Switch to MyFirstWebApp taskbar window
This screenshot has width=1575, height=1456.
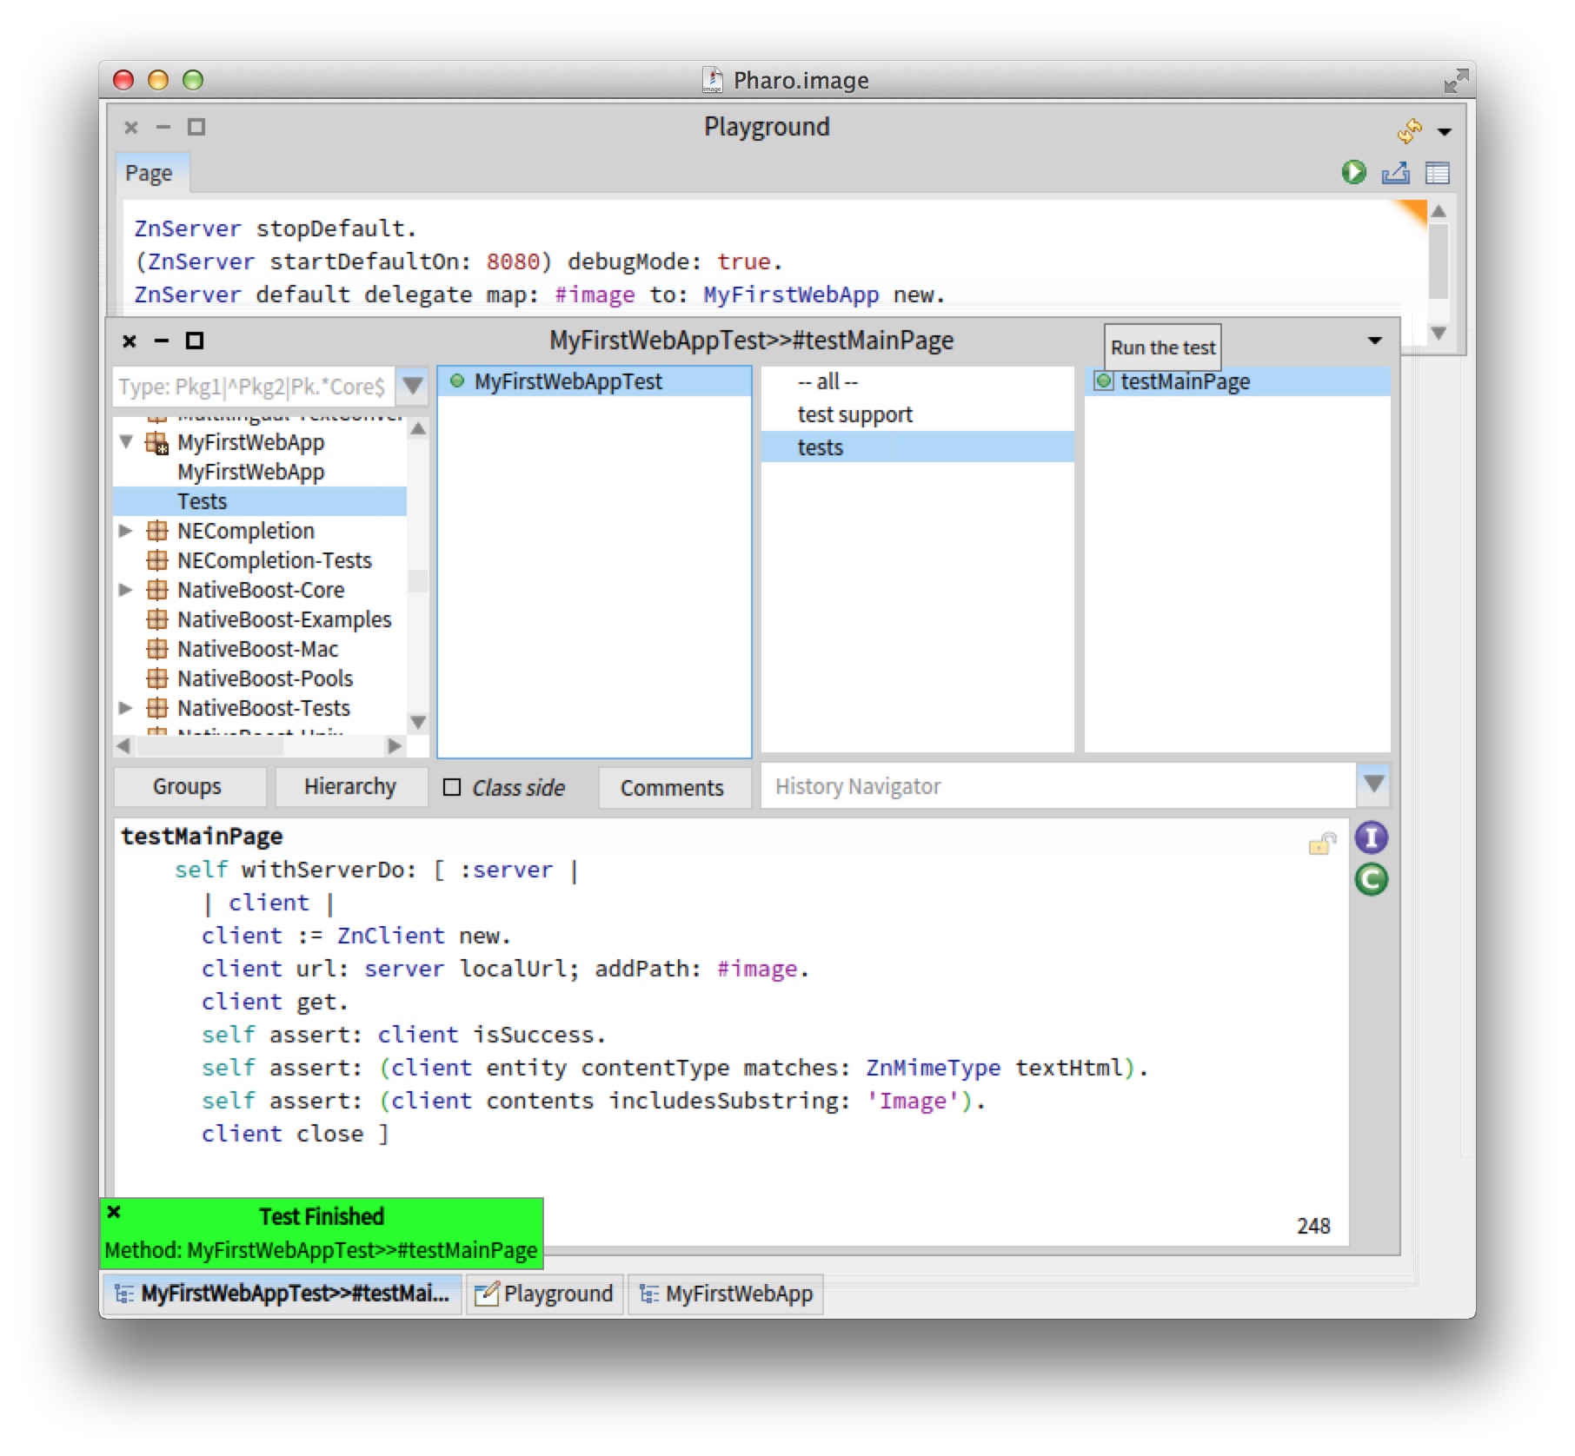726,1294
